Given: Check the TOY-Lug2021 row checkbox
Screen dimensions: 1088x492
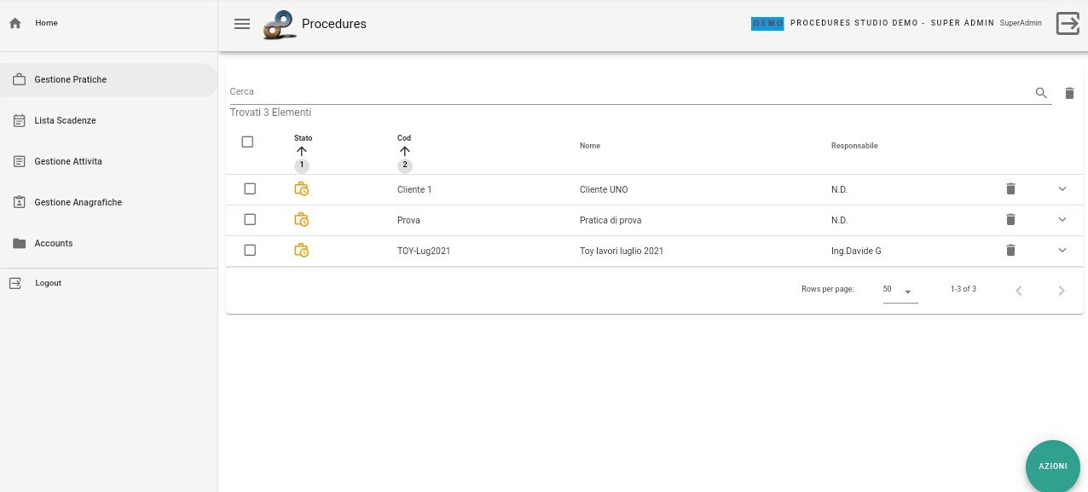Looking at the screenshot, I should pyautogui.click(x=250, y=250).
